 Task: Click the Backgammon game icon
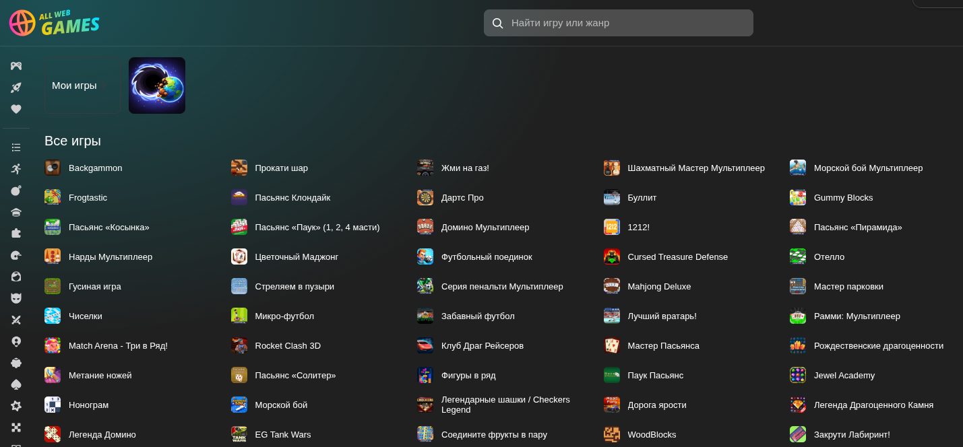(x=53, y=168)
